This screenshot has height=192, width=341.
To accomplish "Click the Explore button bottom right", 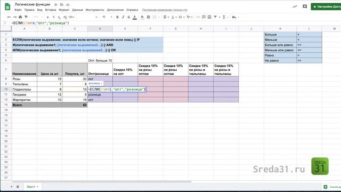I will coord(331,187).
